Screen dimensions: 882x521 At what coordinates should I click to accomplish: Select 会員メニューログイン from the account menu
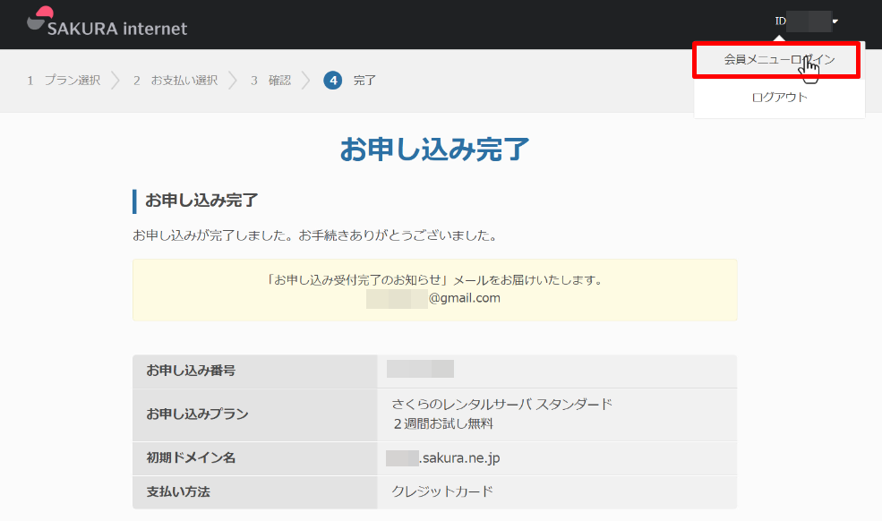(x=777, y=60)
